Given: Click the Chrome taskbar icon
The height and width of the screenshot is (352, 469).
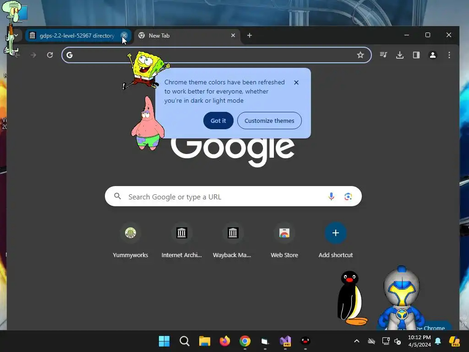Looking at the screenshot, I should [245, 341].
